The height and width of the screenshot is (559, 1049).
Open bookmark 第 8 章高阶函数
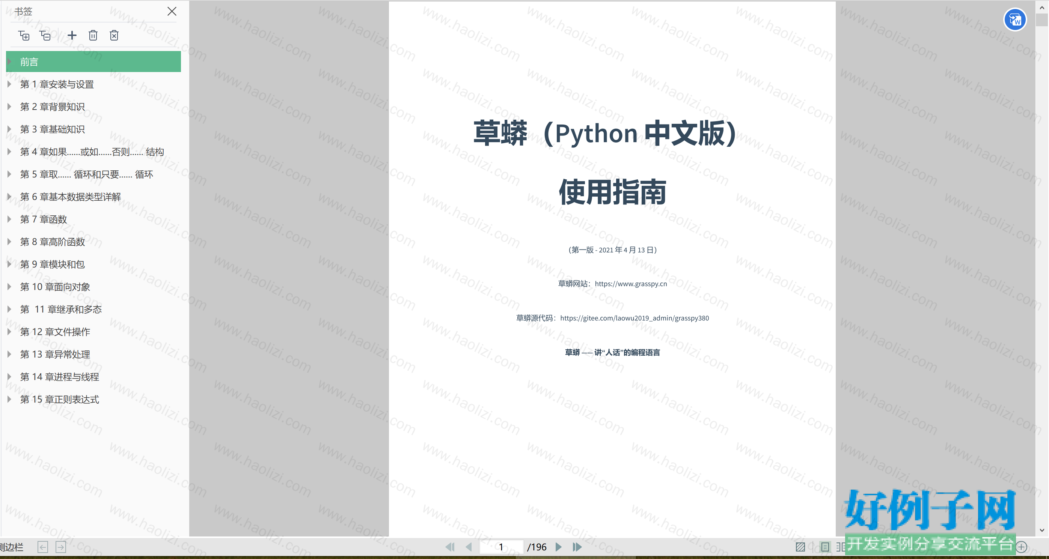pos(53,242)
